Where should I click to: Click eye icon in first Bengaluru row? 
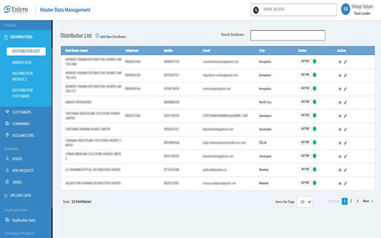pos(340,62)
